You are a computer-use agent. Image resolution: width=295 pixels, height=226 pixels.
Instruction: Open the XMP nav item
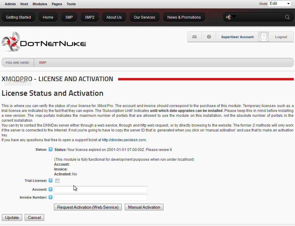(69, 17)
